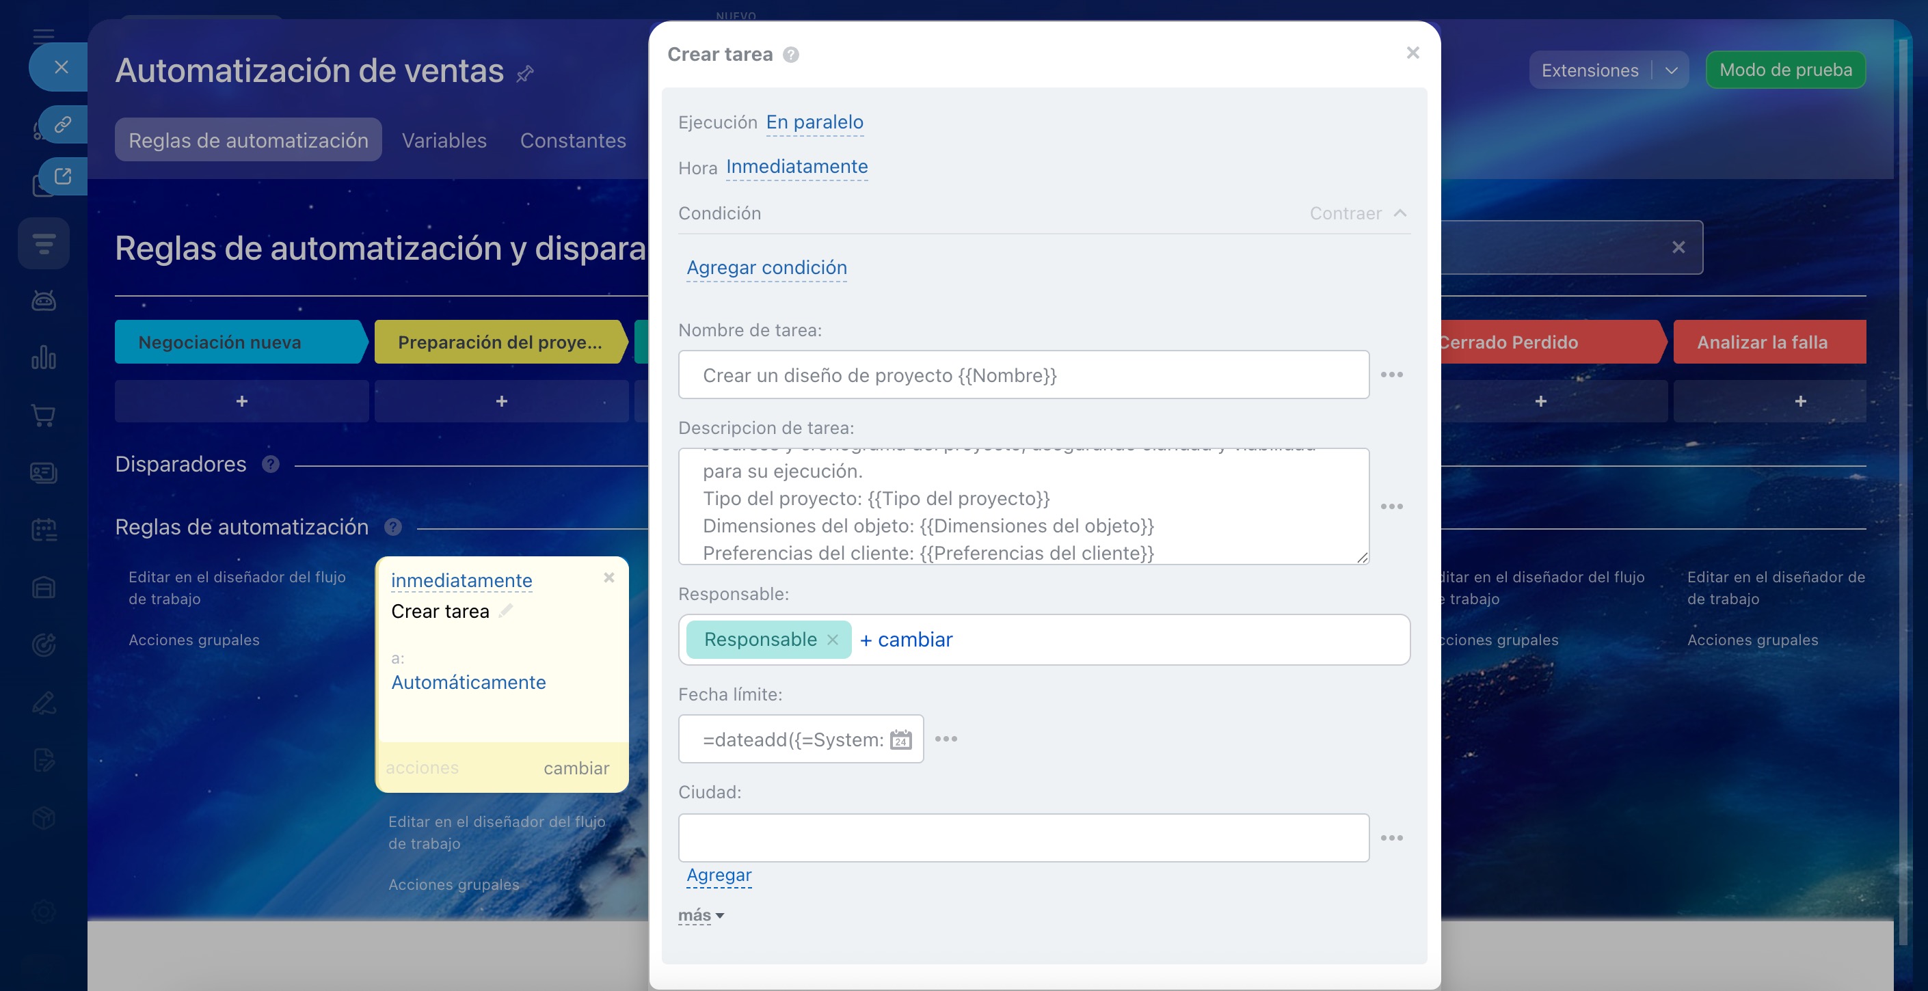1928x991 pixels.
Task: Click into the Ciudad input field
Action: [x=1023, y=838]
